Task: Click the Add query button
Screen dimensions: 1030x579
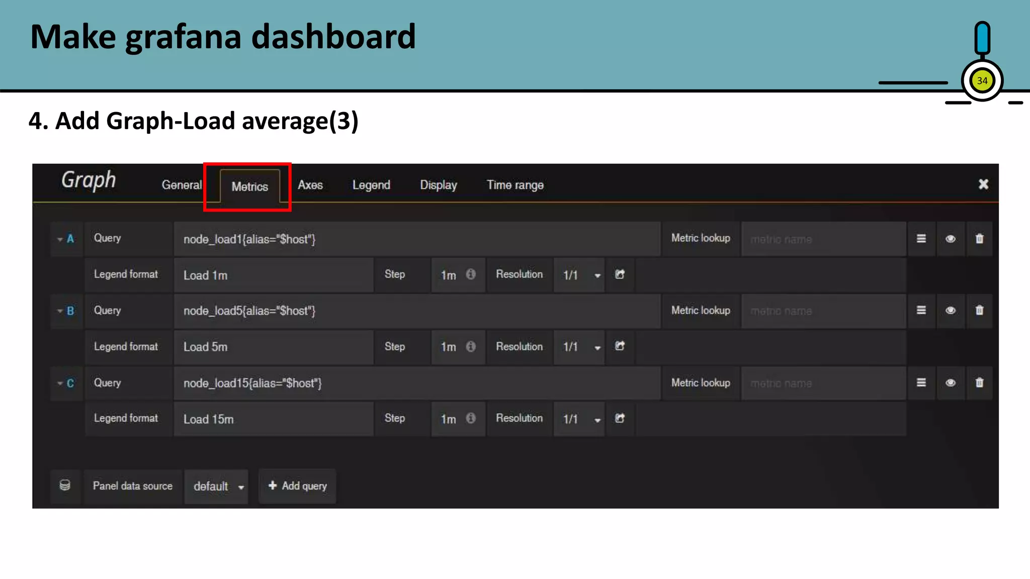Action: pyautogui.click(x=298, y=486)
